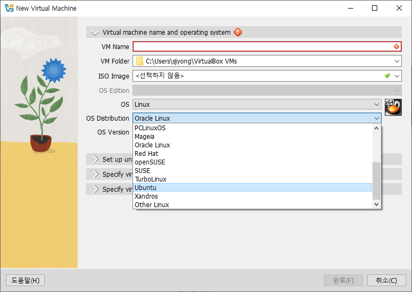This screenshot has height=292, width=412.
Task: Click the warning icon beside section header
Action: click(x=238, y=32)
